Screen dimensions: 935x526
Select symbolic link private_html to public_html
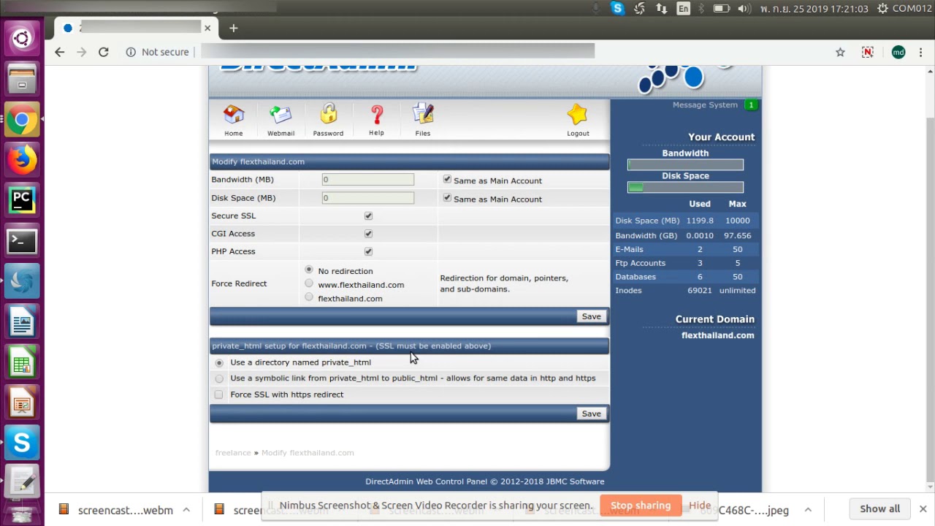[219, 378]
